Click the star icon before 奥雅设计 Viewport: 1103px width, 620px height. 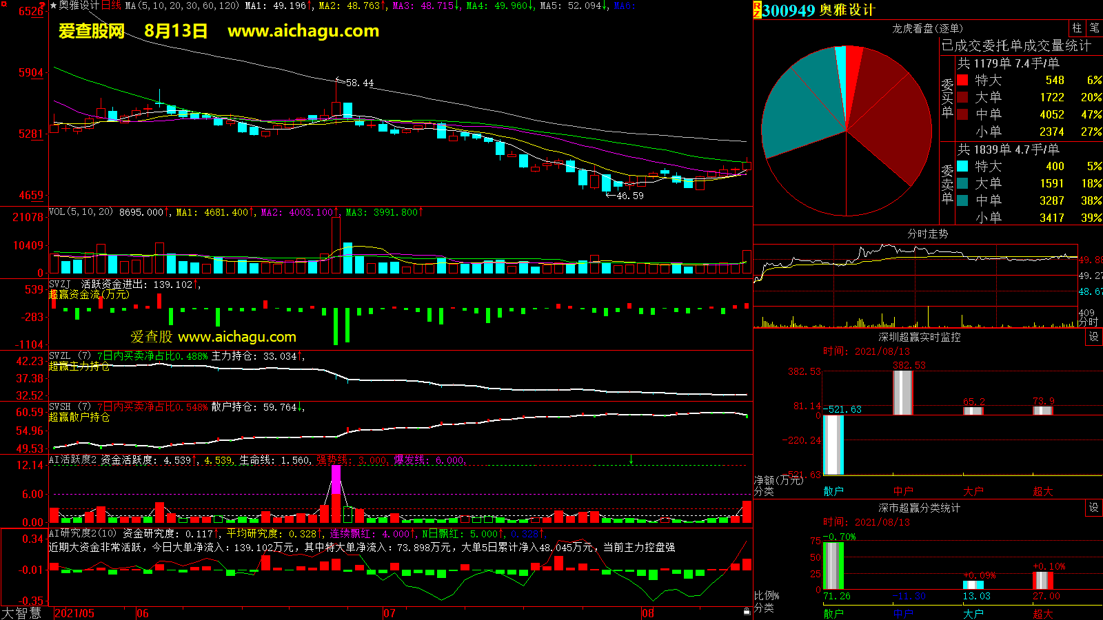pos(53,6)
